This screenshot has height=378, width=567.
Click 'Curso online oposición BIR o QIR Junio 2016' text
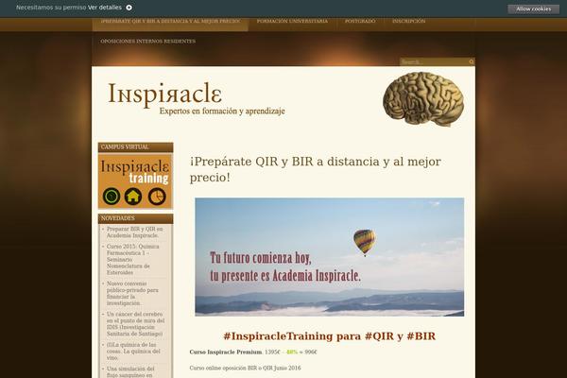245,368
